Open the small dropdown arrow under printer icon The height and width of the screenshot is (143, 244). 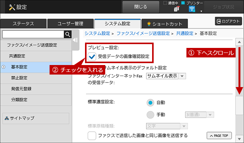coord(201,11)
